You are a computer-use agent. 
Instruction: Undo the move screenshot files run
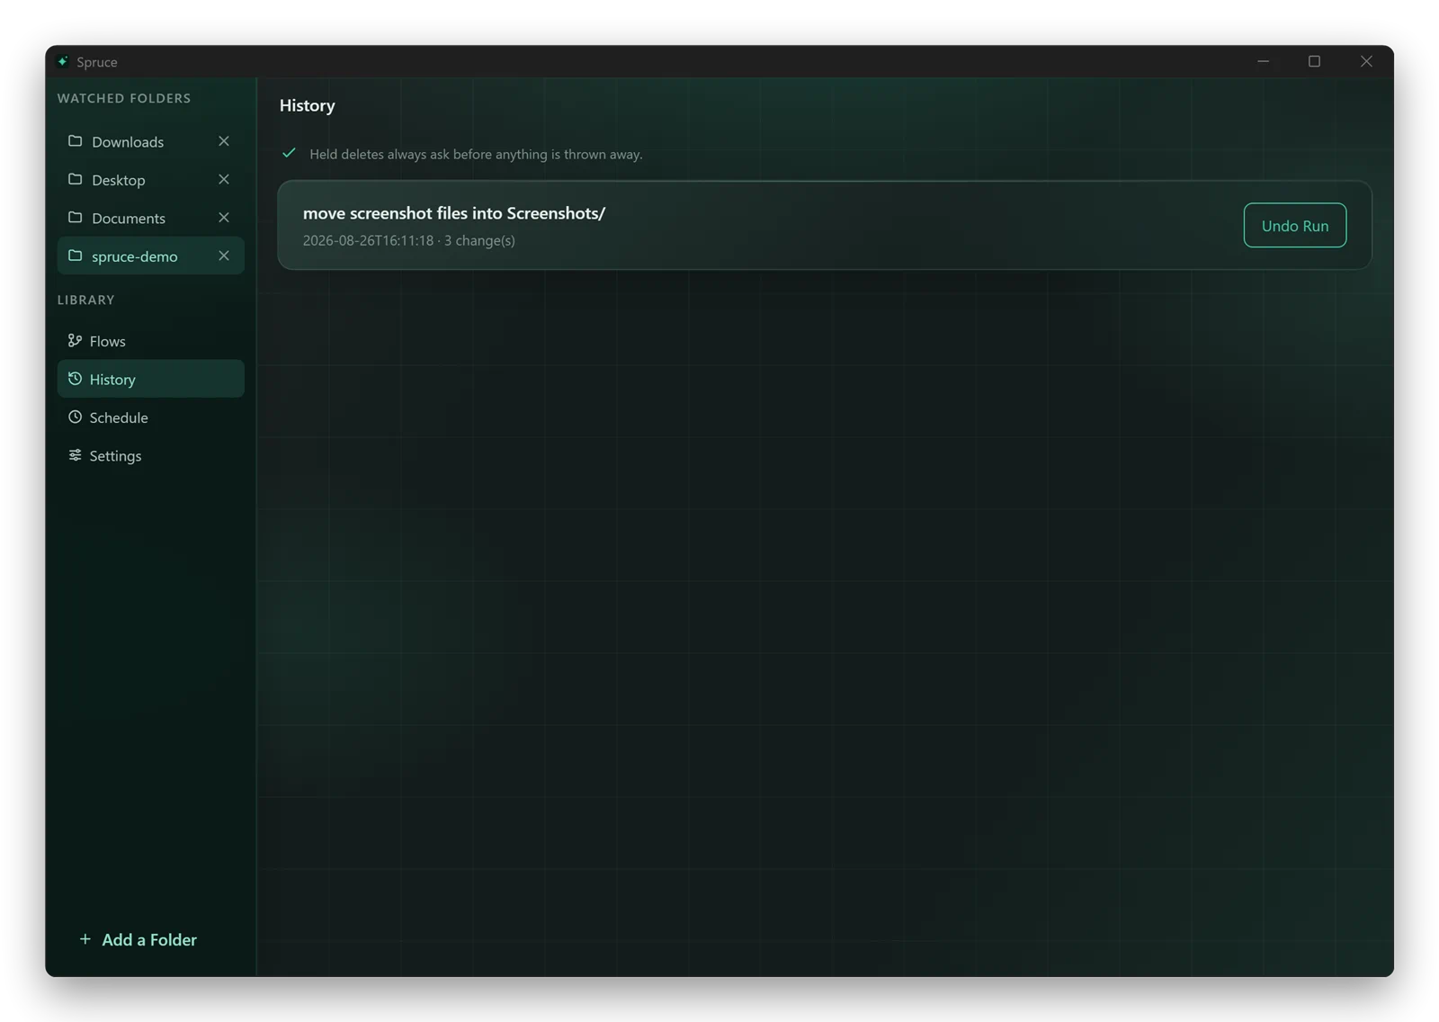[1294, 225]
